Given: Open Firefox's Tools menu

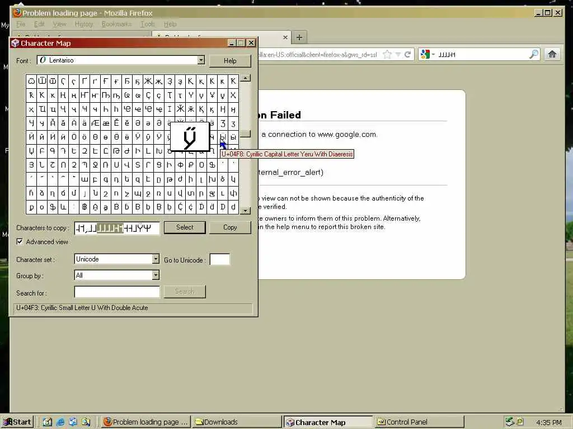Looking at the screenshot, I should coord(148,24).
